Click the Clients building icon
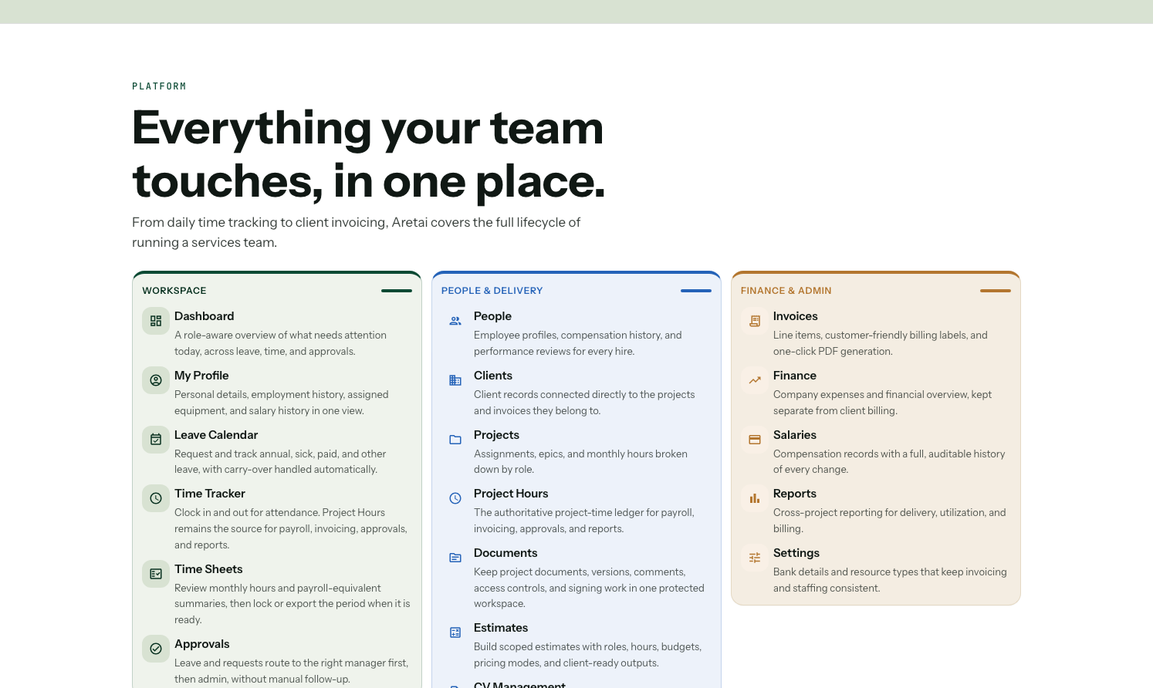Viewport: 1153px width, 688px height. (455, 380)
